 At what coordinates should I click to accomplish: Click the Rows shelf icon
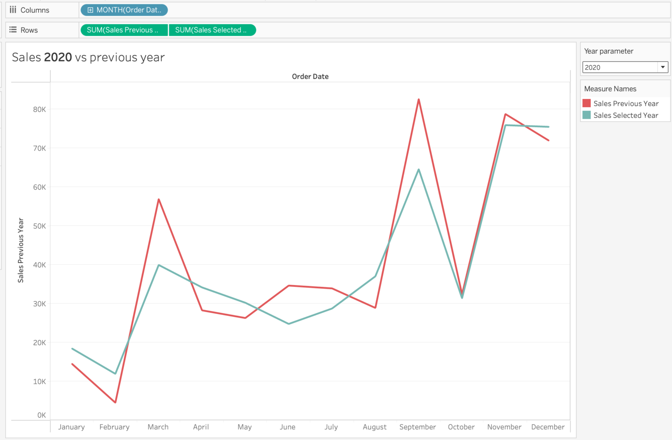click(x=13, y=30)
